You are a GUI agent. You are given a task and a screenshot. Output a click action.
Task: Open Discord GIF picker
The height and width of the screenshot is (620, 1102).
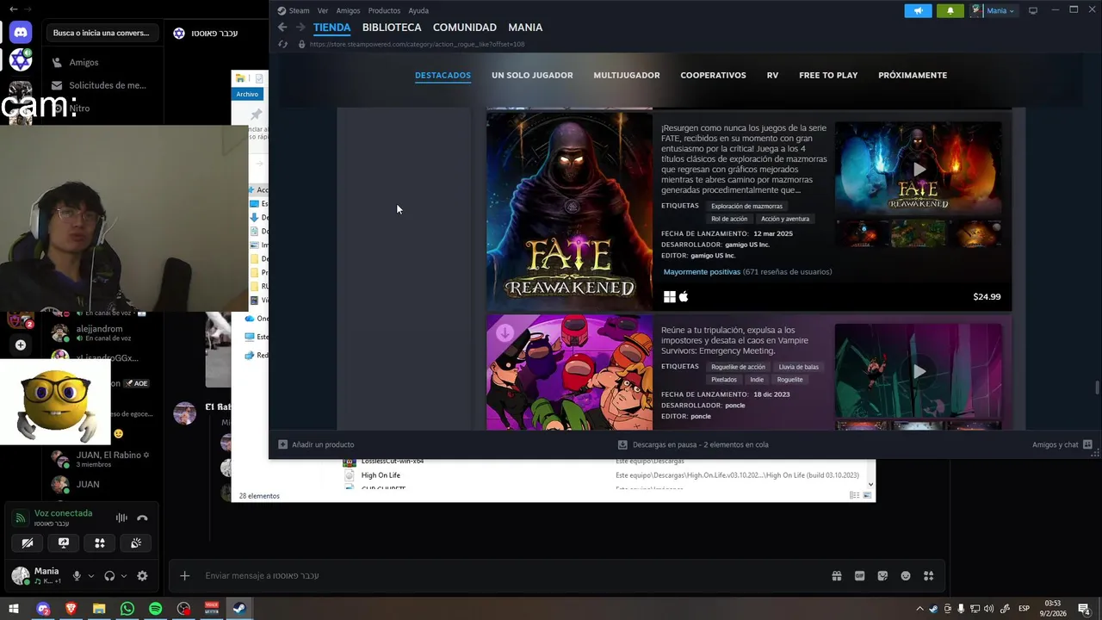coord(859,575)
